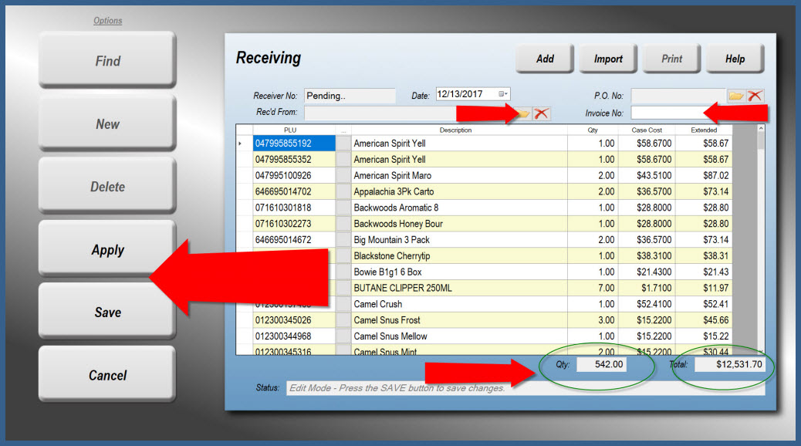
Task: Clear the P.O. No with red X icon
Action: coord(755,96)
